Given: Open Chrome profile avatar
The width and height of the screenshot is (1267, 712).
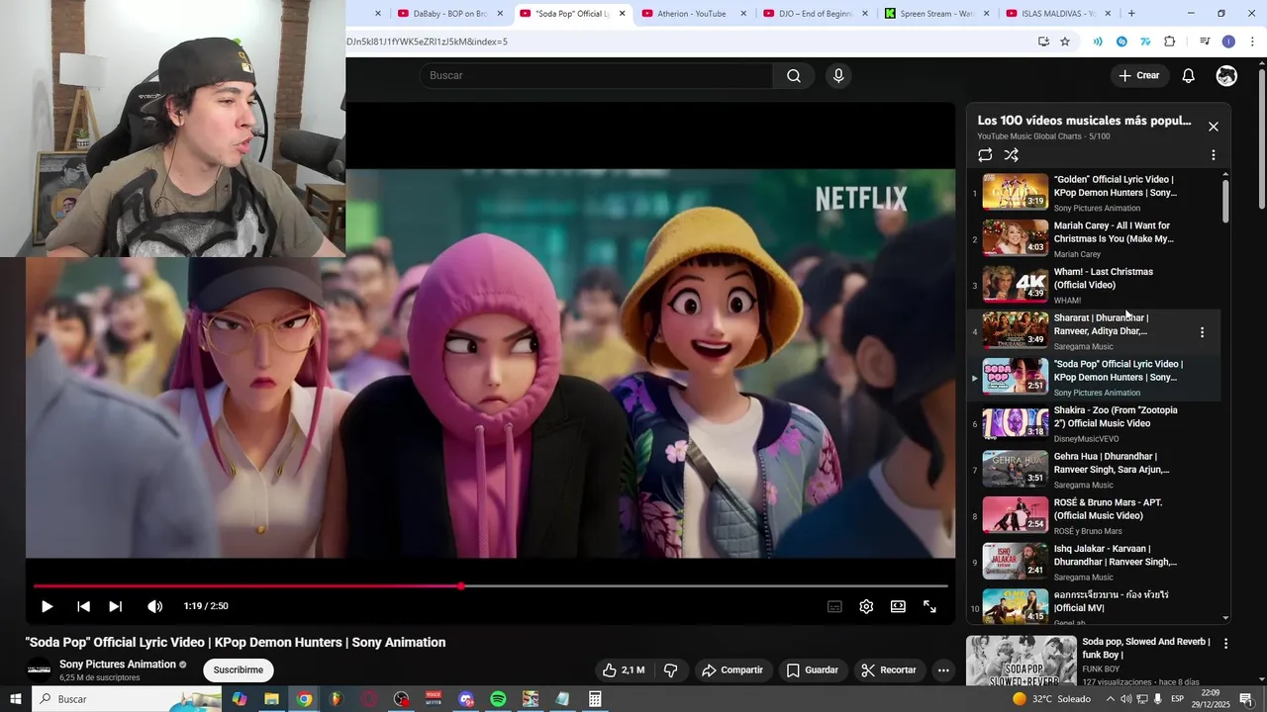Looking at the screenshot, I should 1228,42.
